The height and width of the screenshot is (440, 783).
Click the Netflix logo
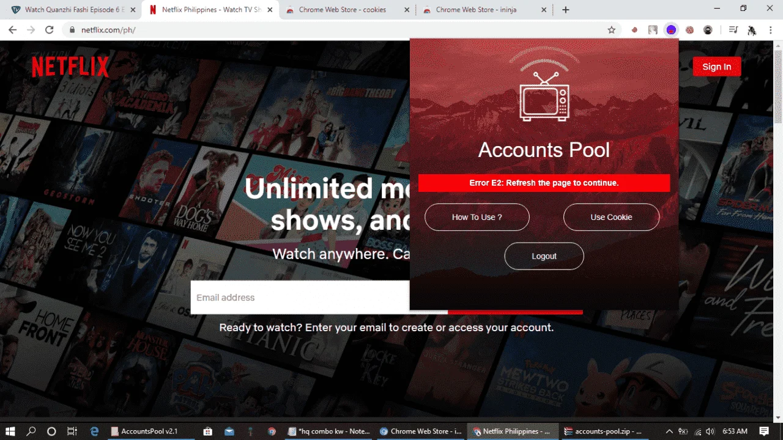click(70, 67)
